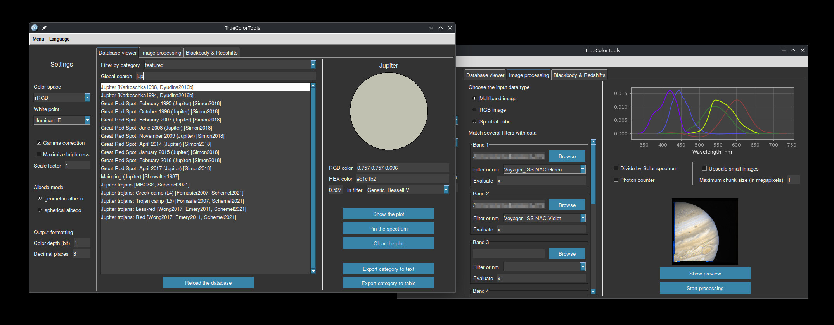Image resolution: width=834 pixels, height=325 pixels.
Task: Click the TrueColorTools app icon in title bar
Action: coord(35,28)
